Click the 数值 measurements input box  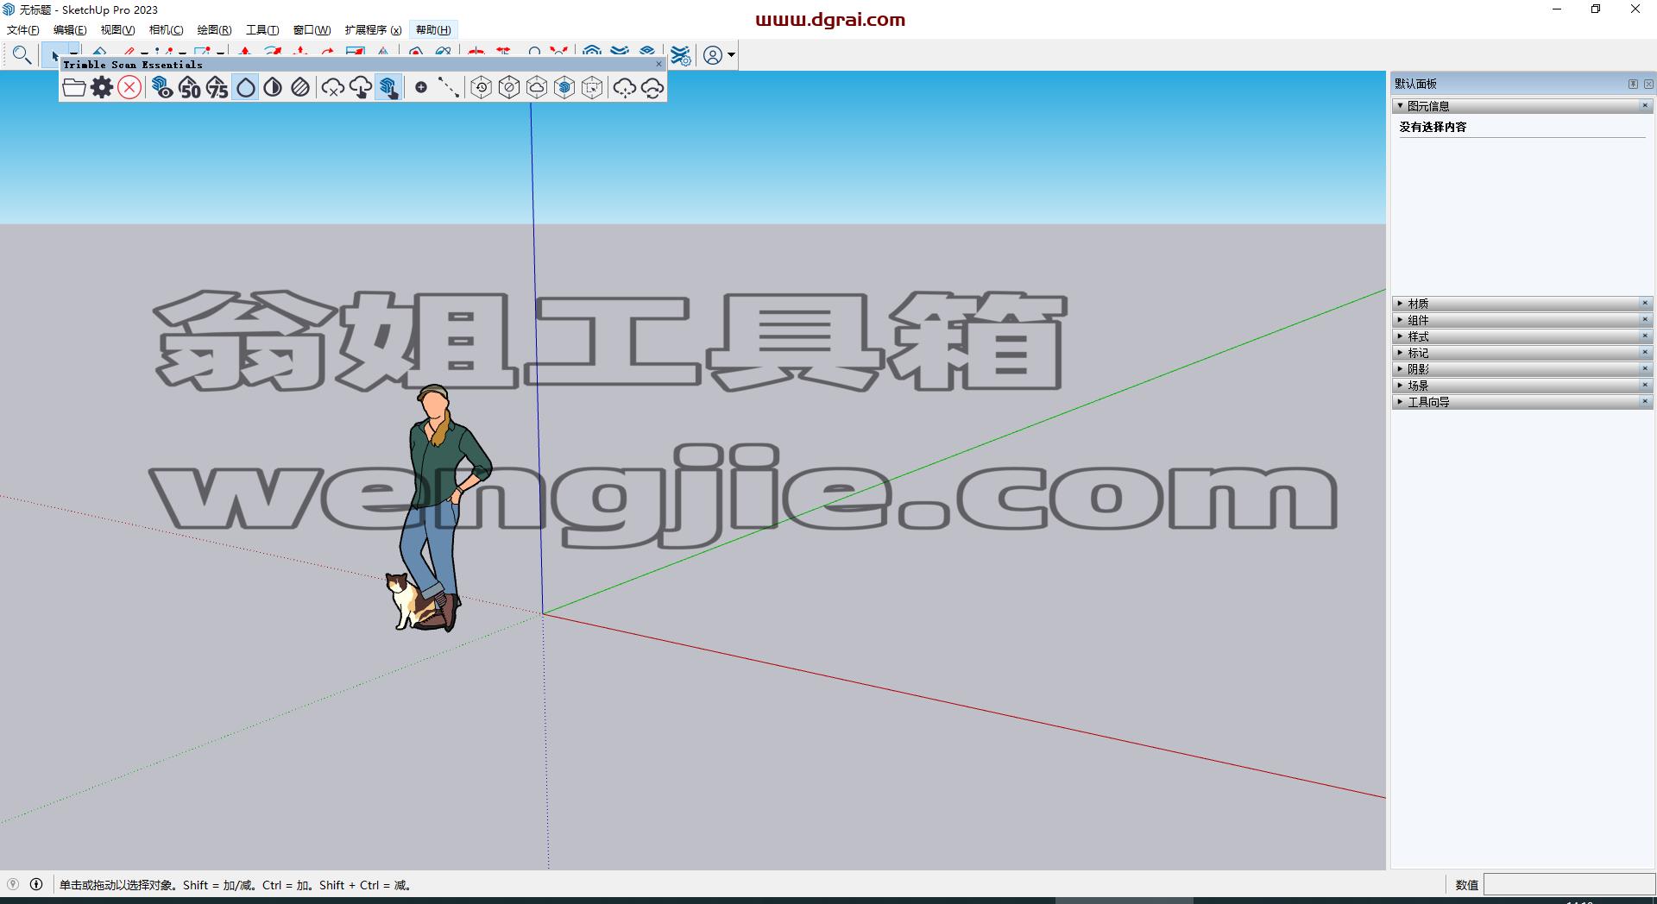click(1569, 884)
